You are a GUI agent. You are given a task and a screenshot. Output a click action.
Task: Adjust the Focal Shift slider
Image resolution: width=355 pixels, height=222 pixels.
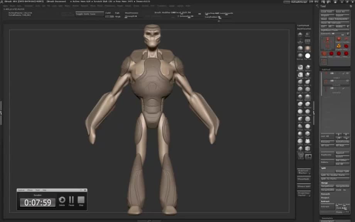tap(188, 13)
